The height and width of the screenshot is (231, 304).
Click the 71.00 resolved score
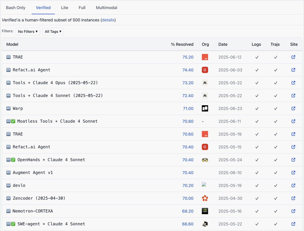(x=188, y=109)
